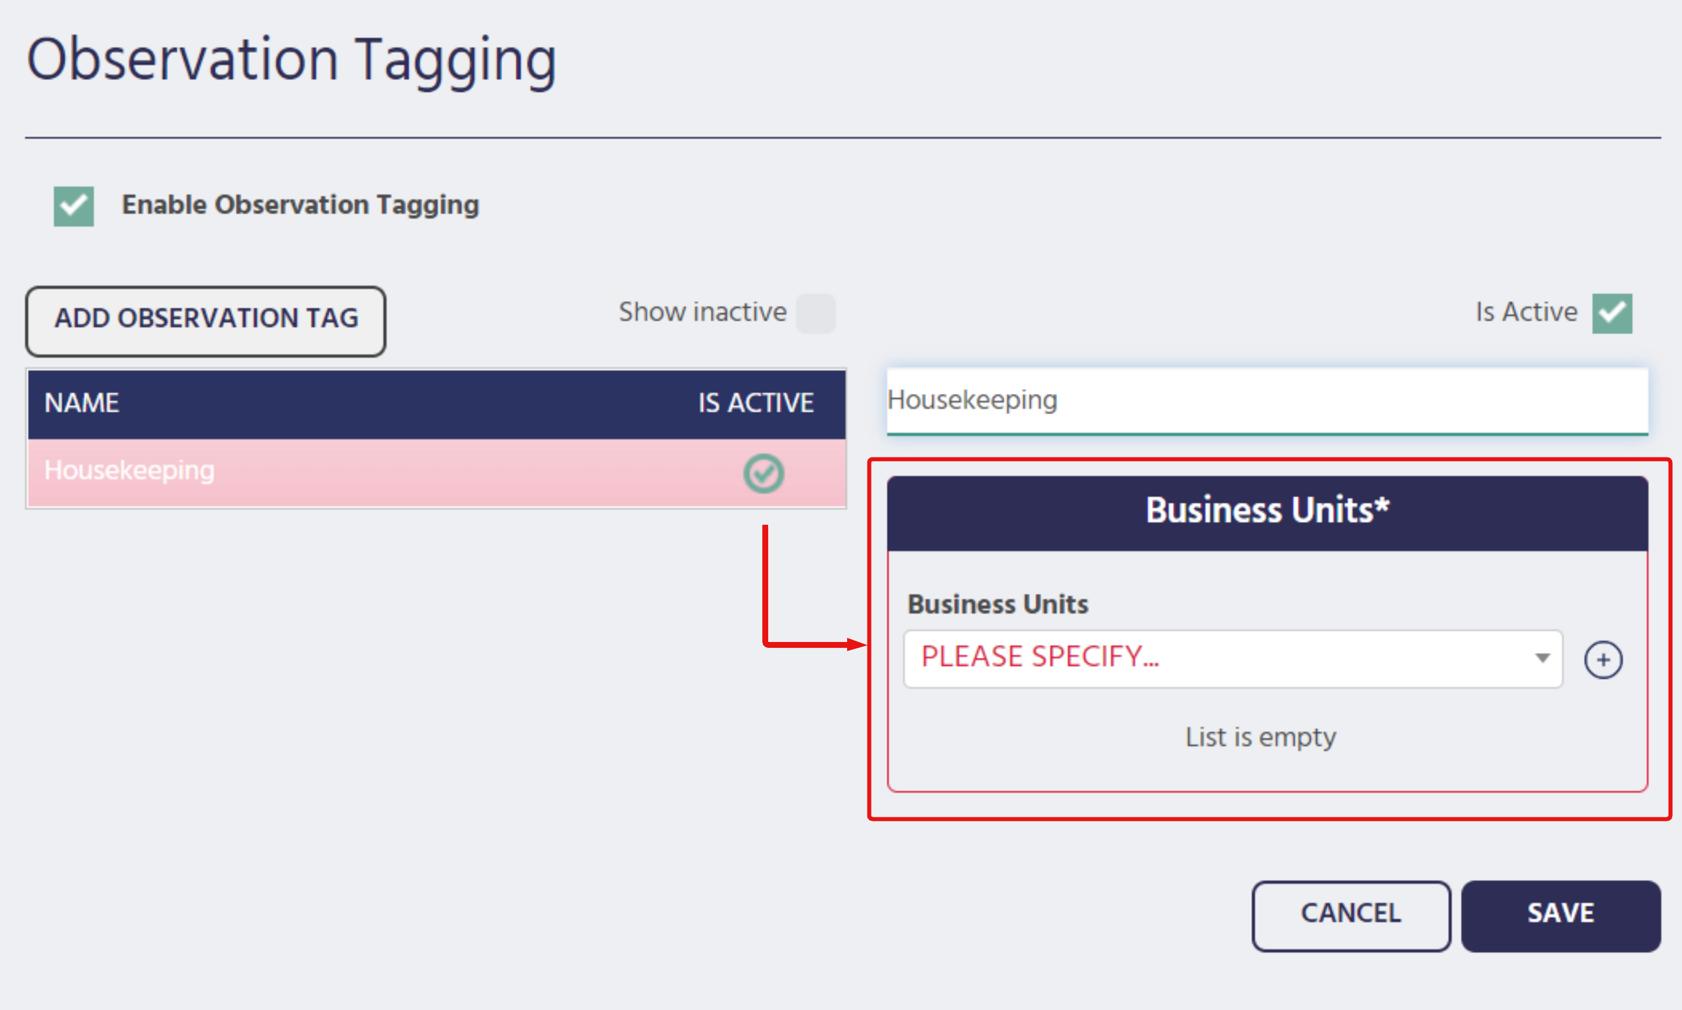Click the IS ACTIVE column header
The width and height of the screenshot is (1682, 1010).
(755, 403)
